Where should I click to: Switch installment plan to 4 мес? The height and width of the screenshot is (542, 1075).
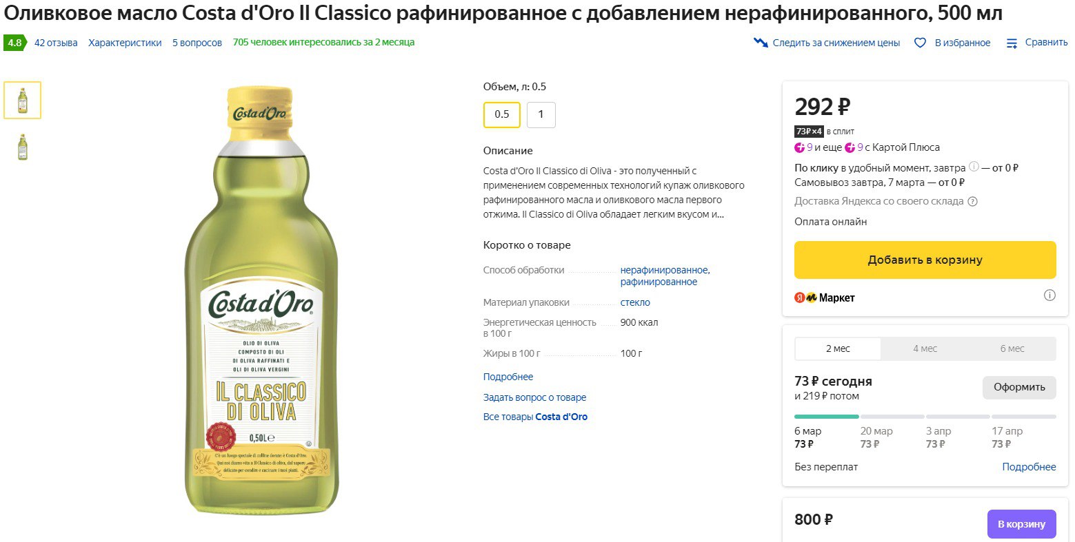tap(925, 348)
